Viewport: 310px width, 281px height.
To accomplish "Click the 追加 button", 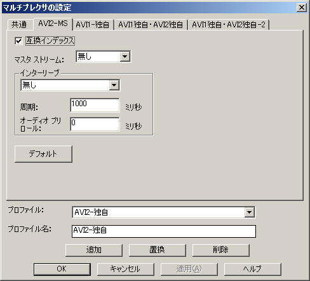I will pos(94,250).
